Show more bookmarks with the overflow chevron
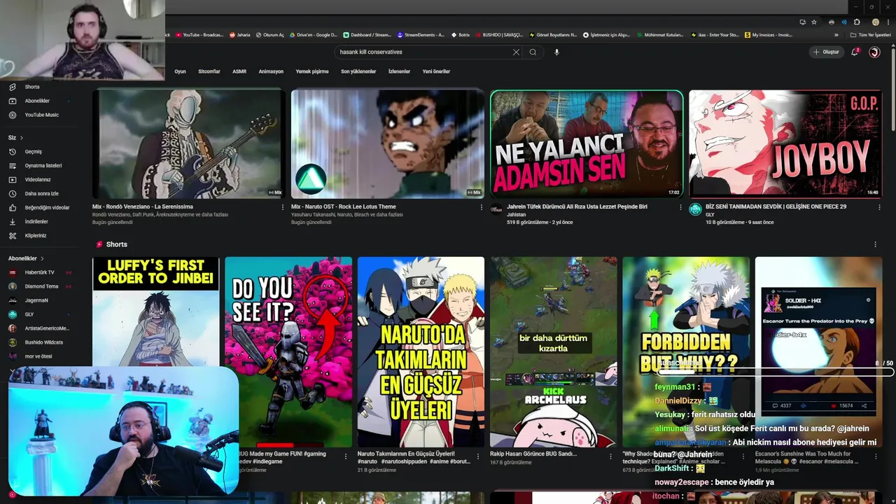 tap(836, 35)
